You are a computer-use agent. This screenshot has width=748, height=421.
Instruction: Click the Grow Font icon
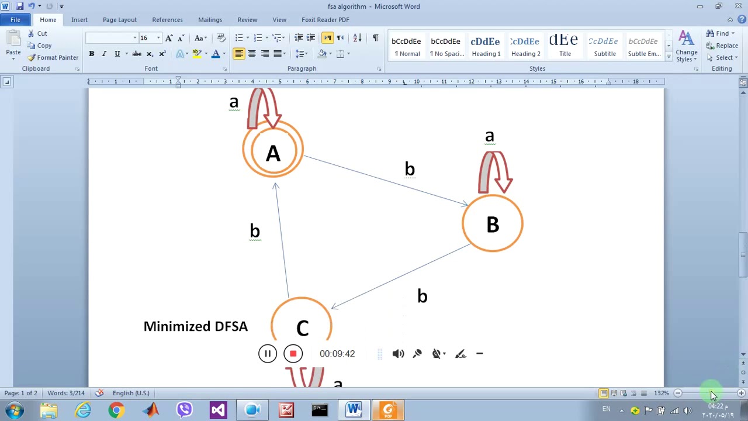169,38
